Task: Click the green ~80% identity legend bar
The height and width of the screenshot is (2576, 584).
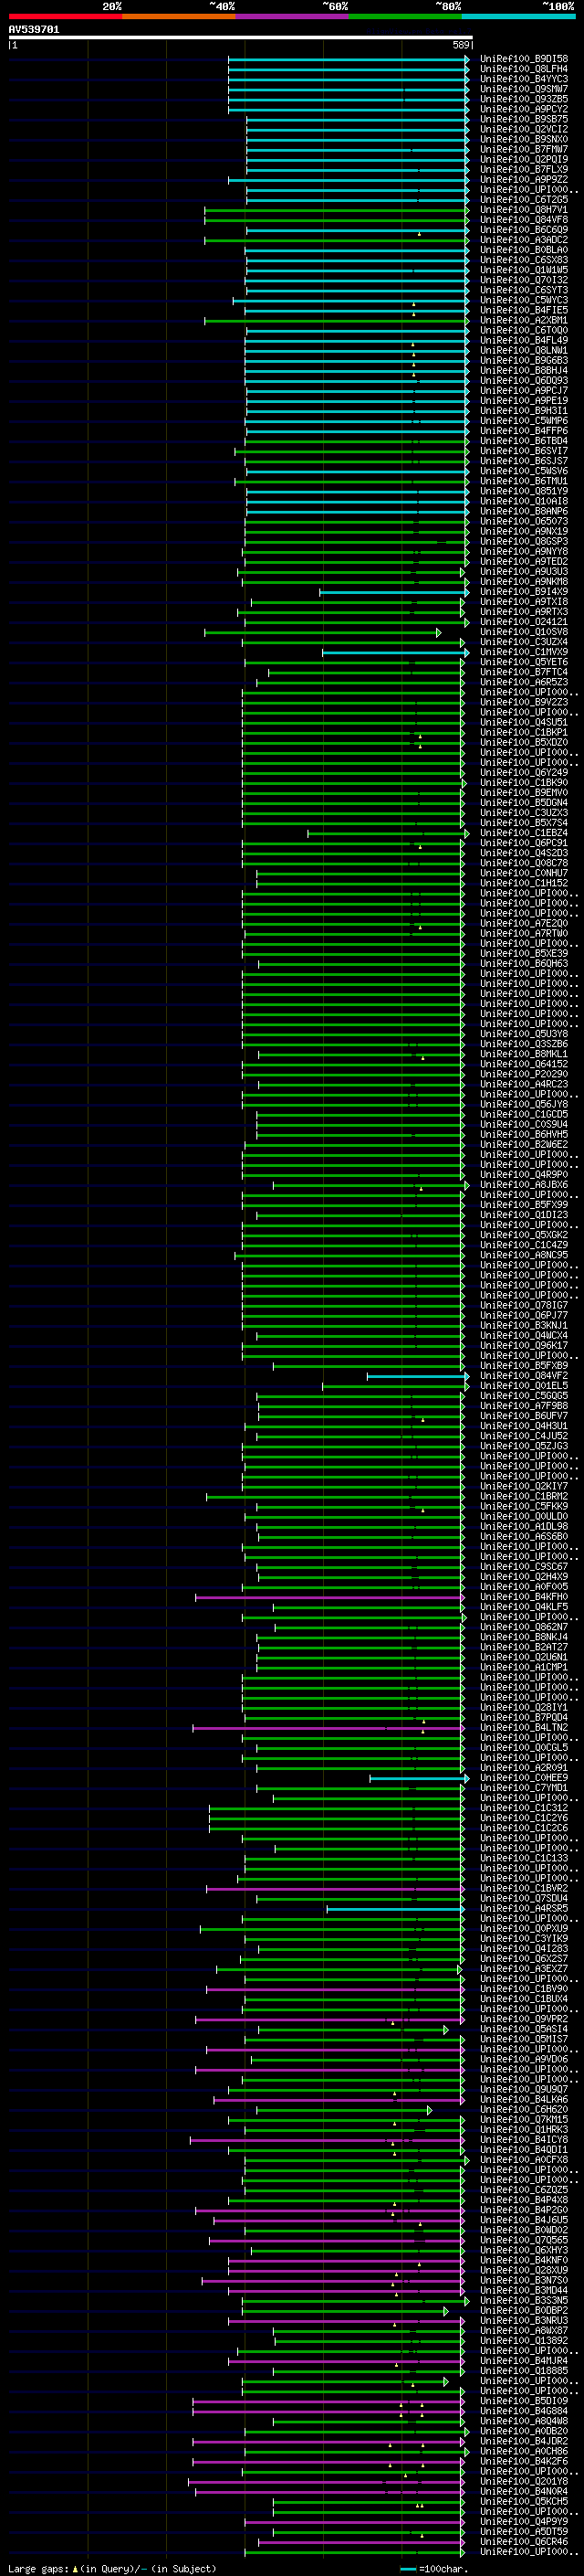Action: [405, 16]
